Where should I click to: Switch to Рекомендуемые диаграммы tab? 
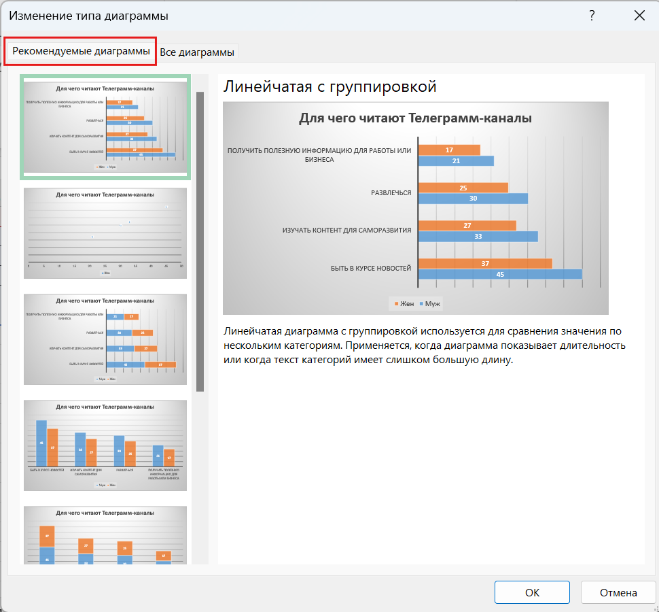coord(79,51)
